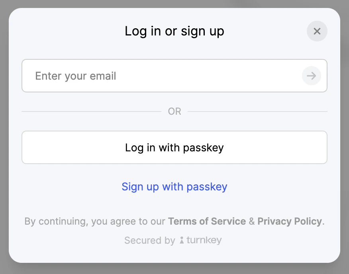Select the Log in or sign up heading
The image size is (349, 274).
[174, 31]
